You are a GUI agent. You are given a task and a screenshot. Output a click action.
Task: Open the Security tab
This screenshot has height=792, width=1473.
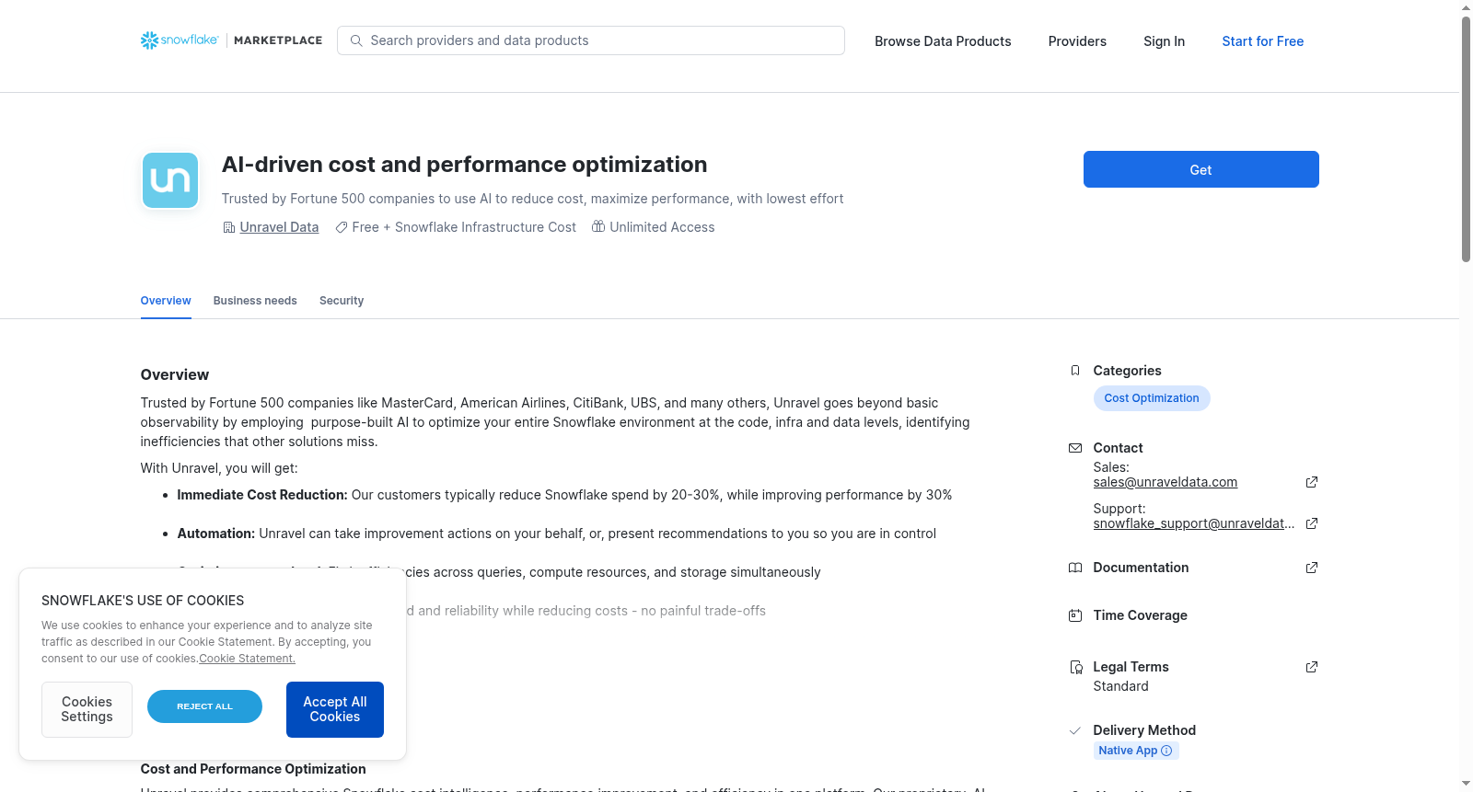click(342, 301)
